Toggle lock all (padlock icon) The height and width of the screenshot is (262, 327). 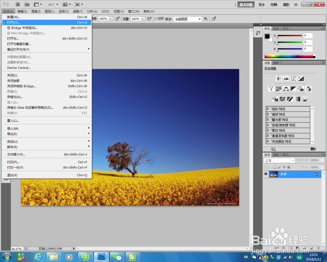289,167
